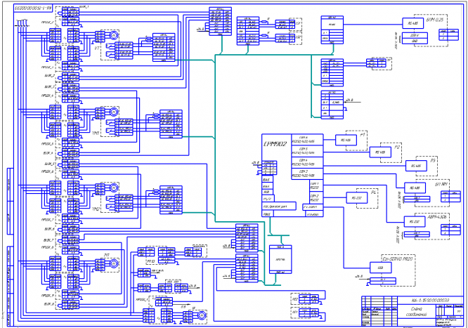
Task: Select the RS 485 block of БПМ 0.25
Action: [x=412, y=23]
